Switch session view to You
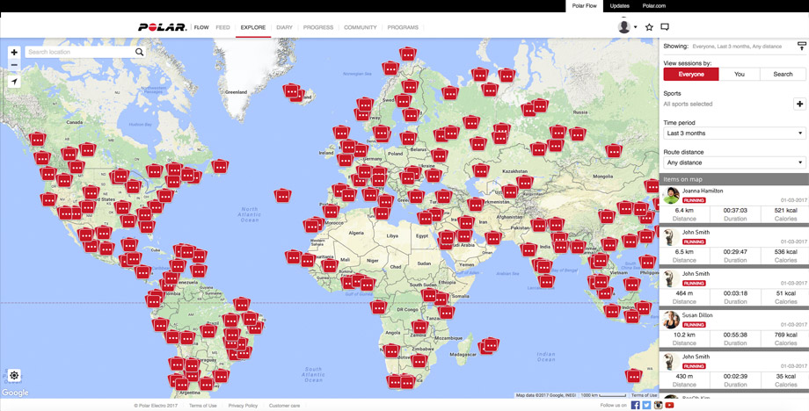Image resolution: width=809 pixels, height=411 pixels. tap(739, 75)
